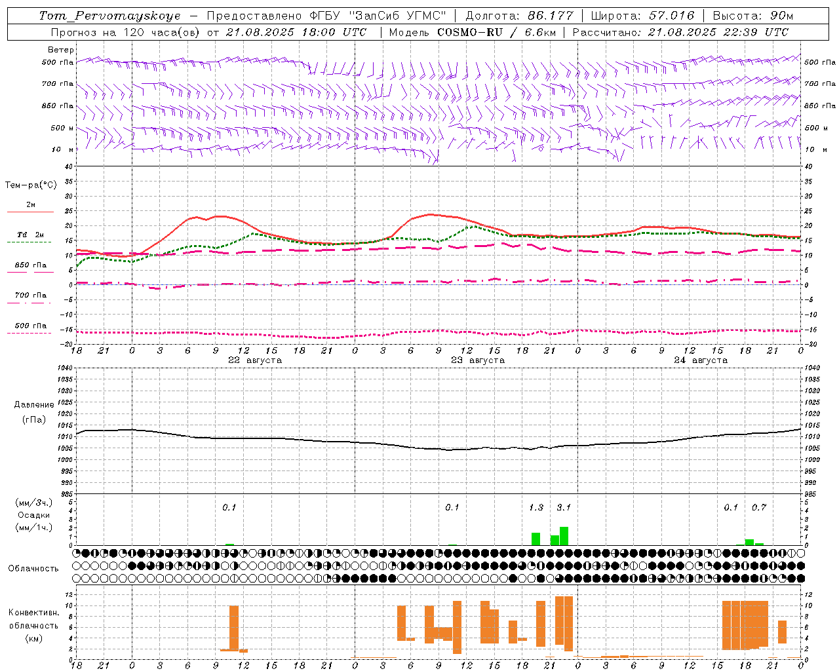
Task: Click the Осадки precipitation label
Action: tap(33, 515)
